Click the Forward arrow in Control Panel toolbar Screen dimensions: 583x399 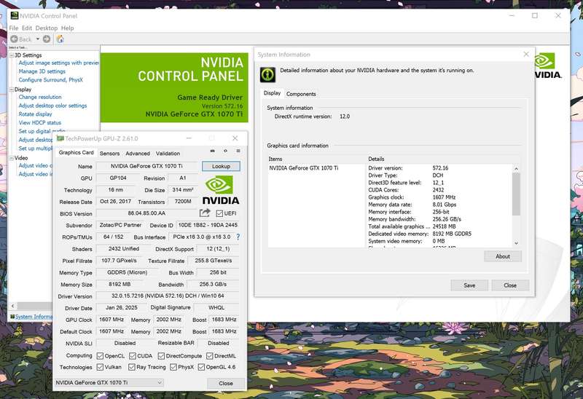[x=47, y=39]
